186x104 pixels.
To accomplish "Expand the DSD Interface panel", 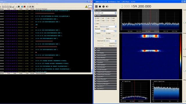I will point(105,65).
